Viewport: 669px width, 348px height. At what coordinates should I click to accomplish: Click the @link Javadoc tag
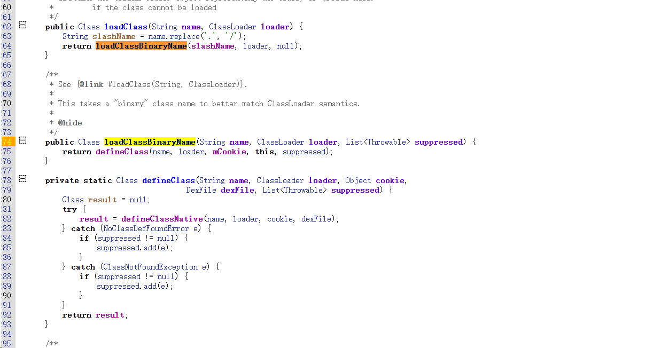92,84
